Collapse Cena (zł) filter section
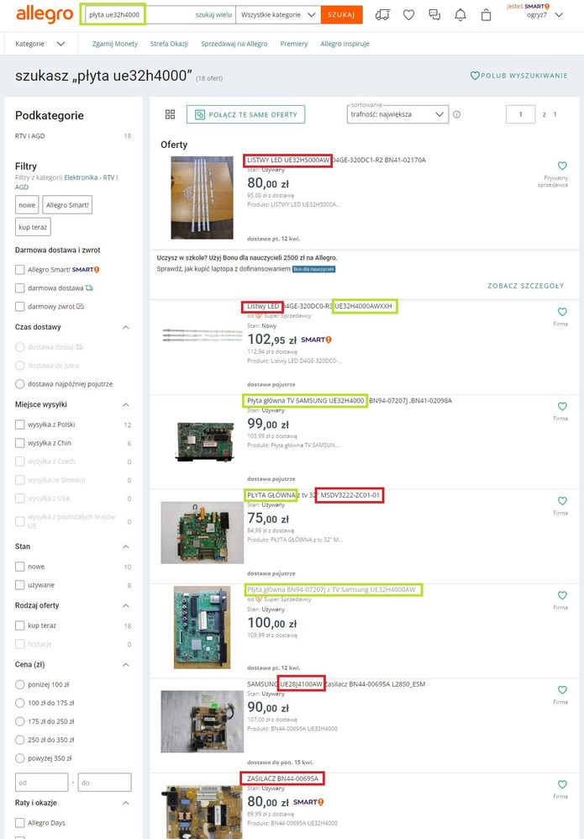 tap(126, 665)
